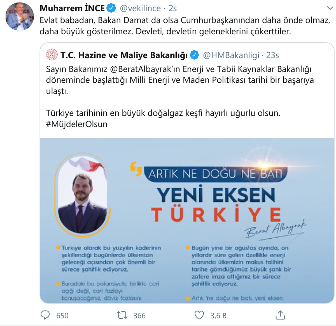
Task: Open the 2s tweet timestamp
Action: tap(172, 8)
